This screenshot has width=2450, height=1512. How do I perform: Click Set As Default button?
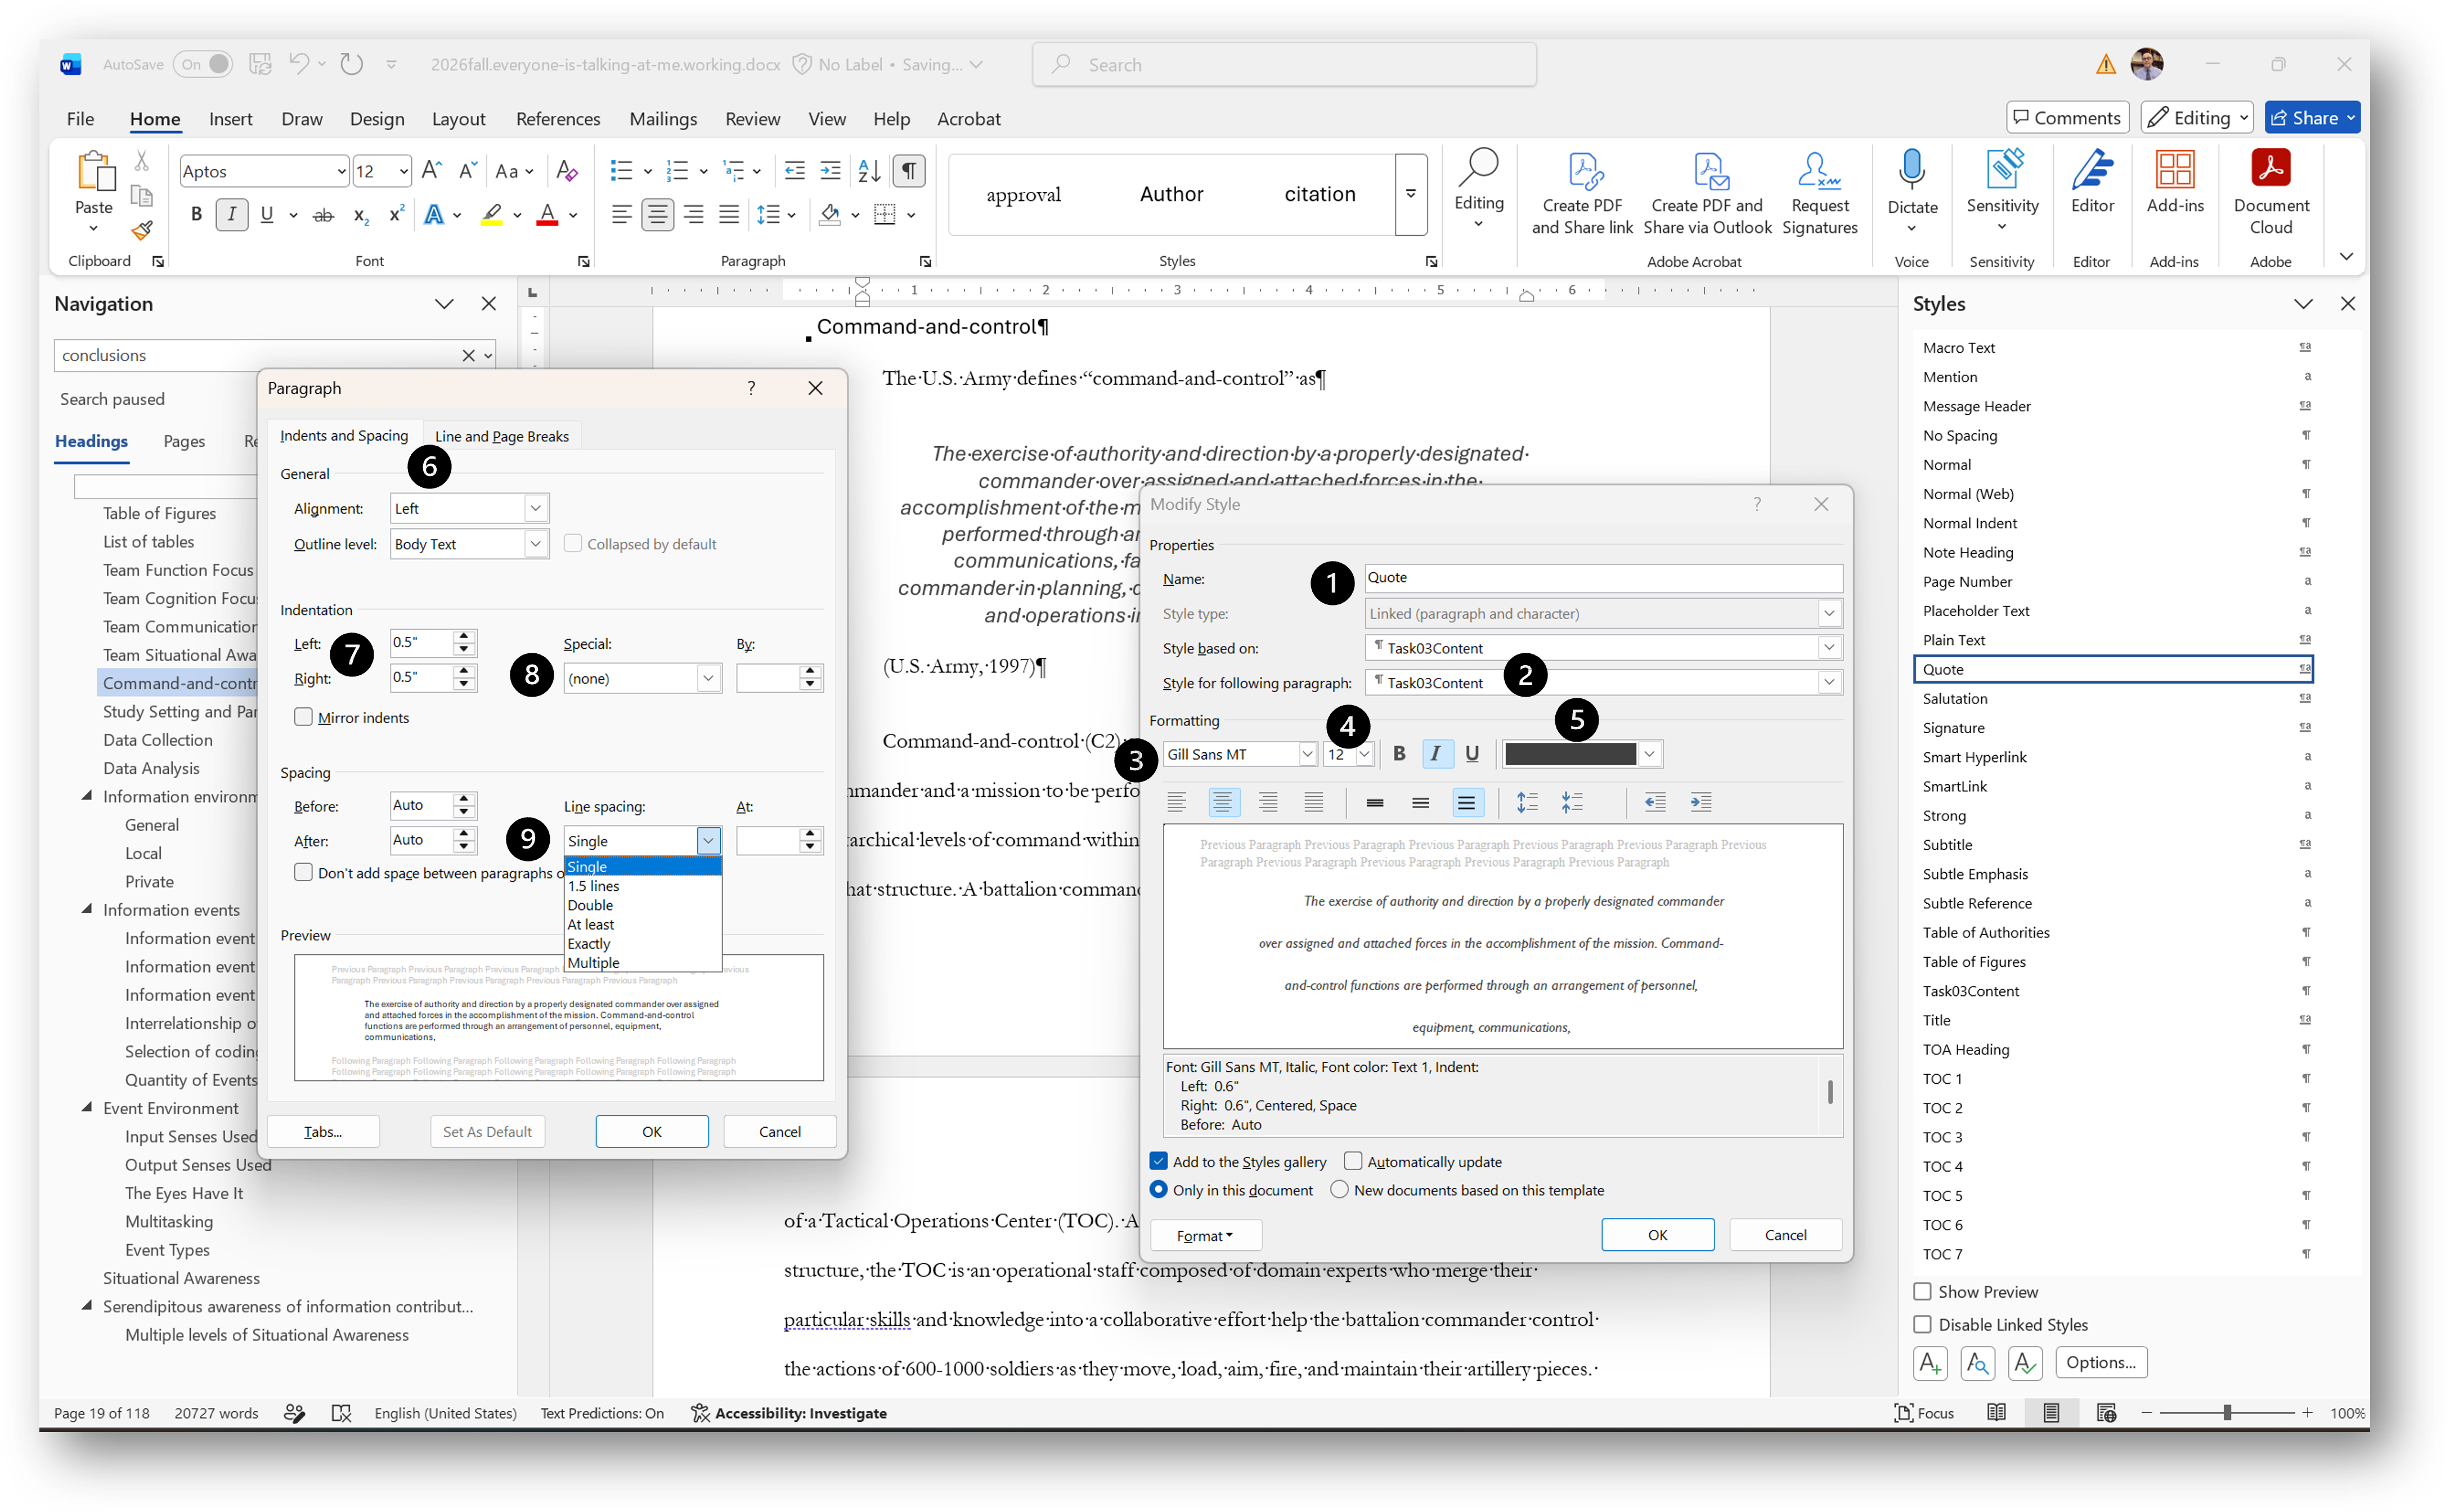487,1131
